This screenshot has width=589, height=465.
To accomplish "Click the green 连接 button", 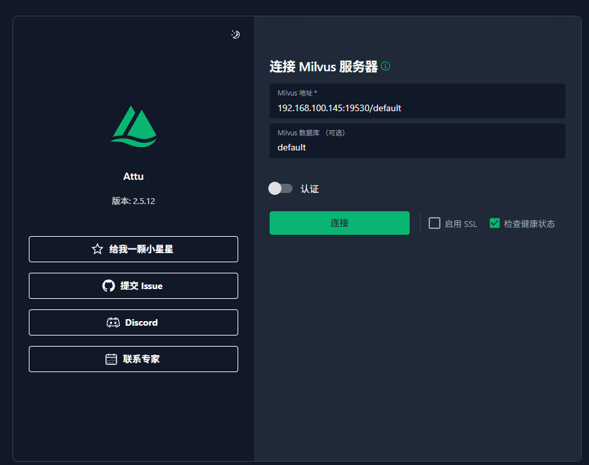I will click(340, 223).
